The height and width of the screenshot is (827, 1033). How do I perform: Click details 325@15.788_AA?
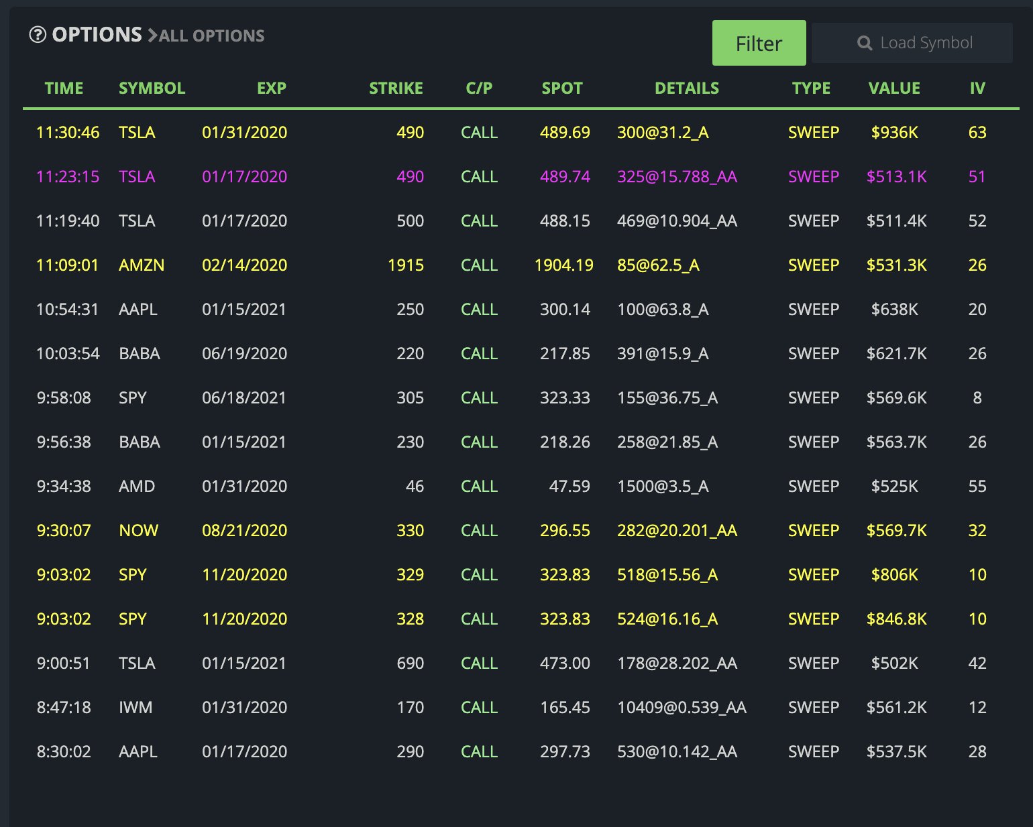tap(677, 176)
